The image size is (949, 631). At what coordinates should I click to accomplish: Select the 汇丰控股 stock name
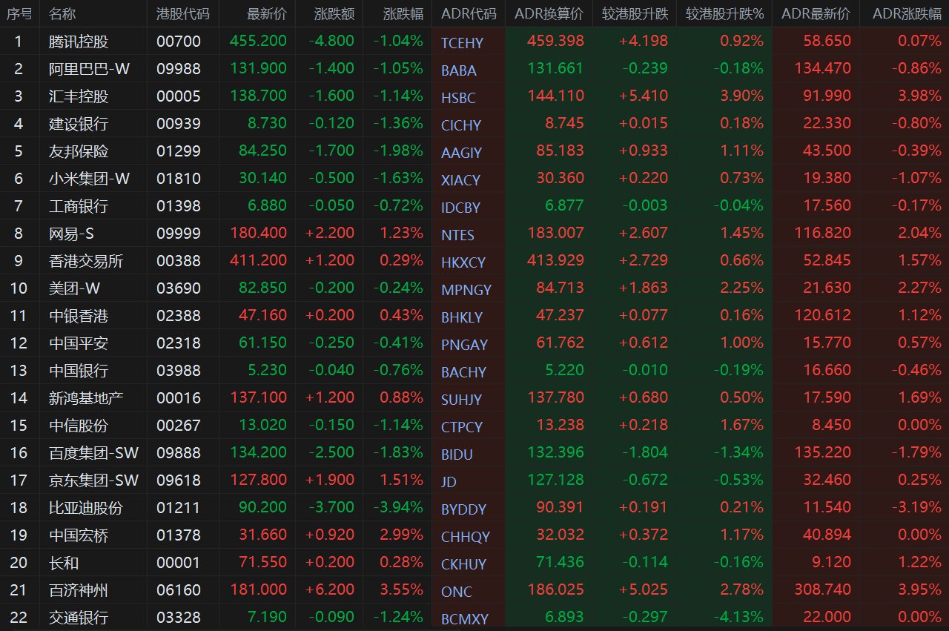[79, 96]
